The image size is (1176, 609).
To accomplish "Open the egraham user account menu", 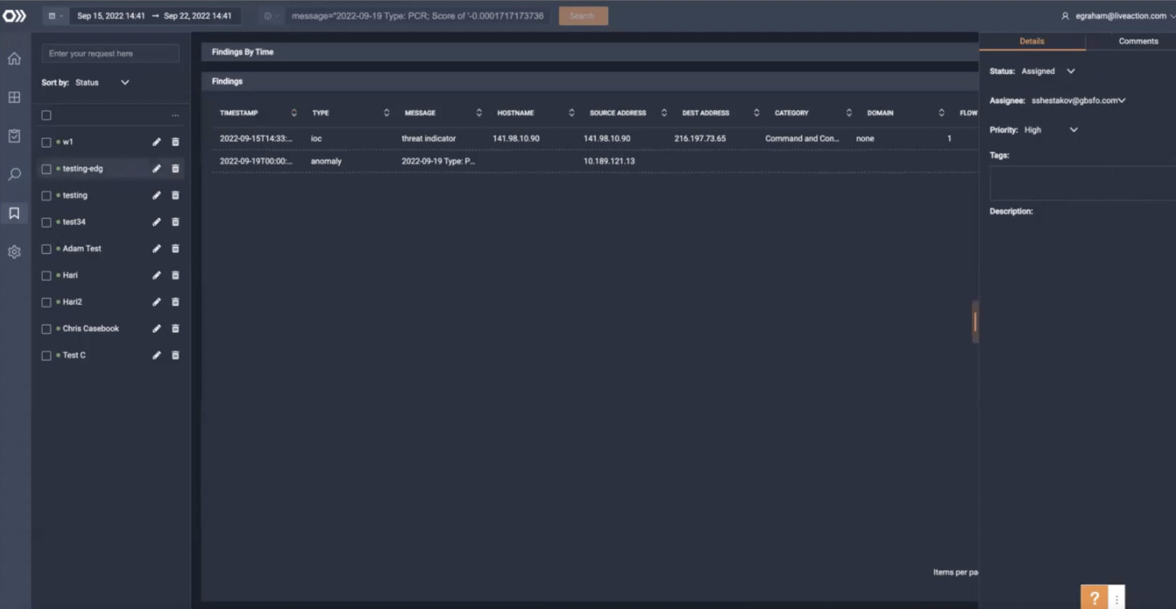I will coord(1118,15).
